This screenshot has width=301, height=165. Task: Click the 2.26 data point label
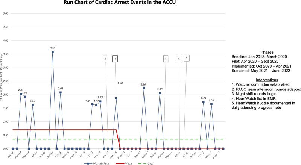click(143, 84)
